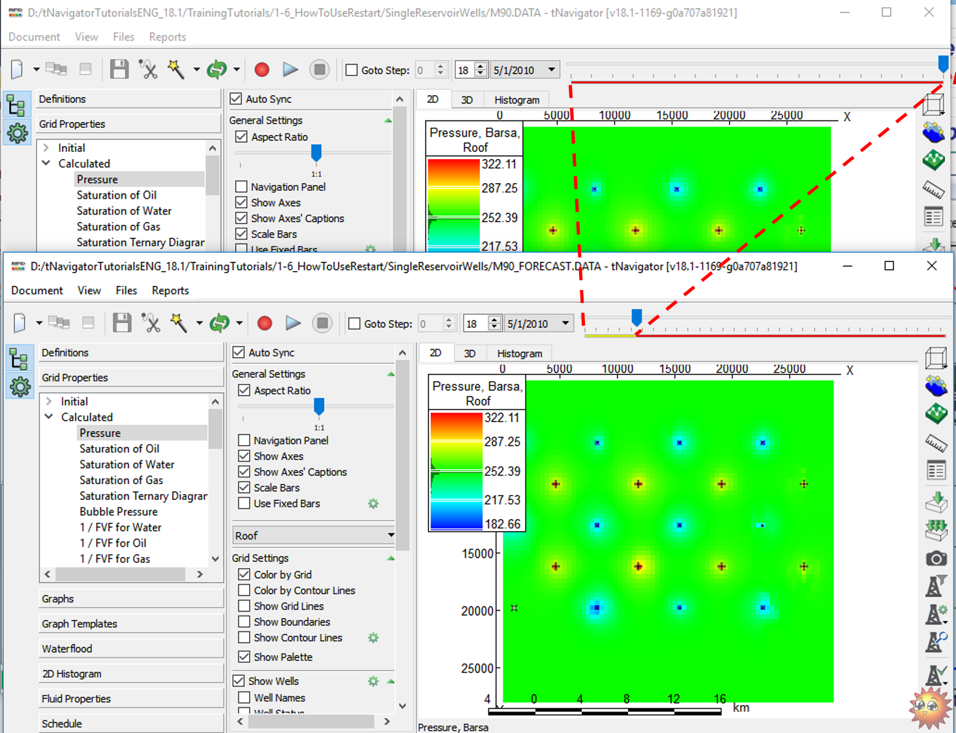Click the camera screenshot icon in right toolbar
Screen dimensions: 956x733
coord(936,558)
